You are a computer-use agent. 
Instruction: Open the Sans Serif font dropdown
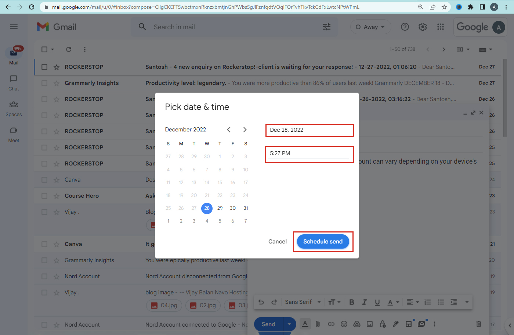303,302
